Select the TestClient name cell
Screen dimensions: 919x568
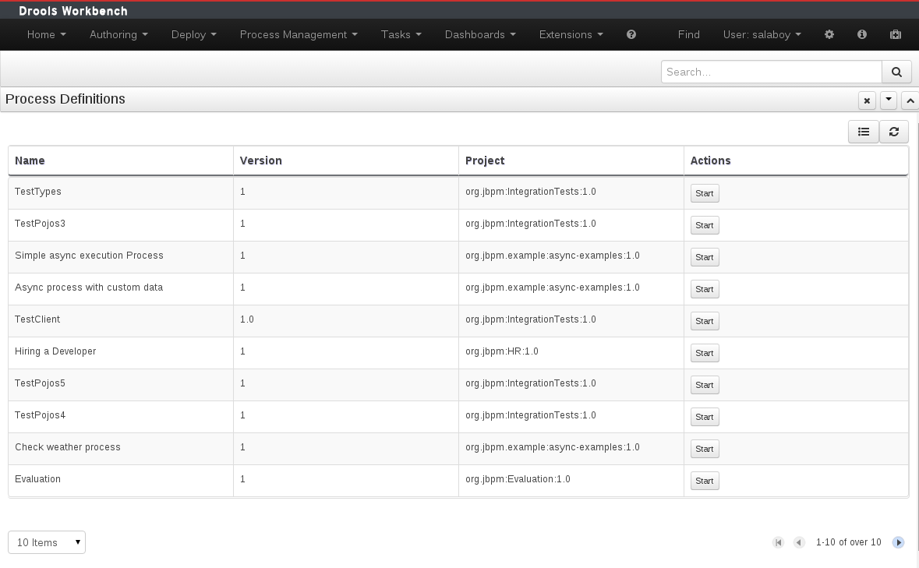121,319
